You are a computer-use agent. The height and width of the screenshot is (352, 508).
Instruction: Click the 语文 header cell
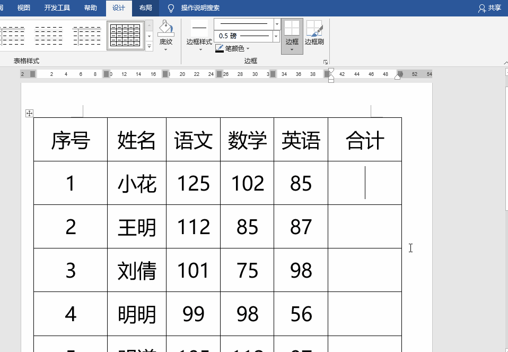coord(194,140)
